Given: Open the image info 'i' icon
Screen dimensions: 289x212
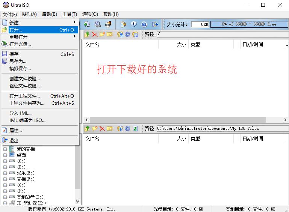Looking at the screenshot, I should pyautogui.click(x=134, y=24).
